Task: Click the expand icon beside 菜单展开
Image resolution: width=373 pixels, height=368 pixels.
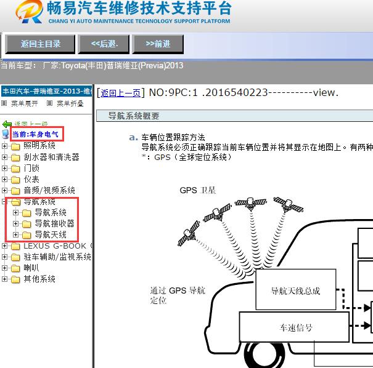Action: [4, 103]
